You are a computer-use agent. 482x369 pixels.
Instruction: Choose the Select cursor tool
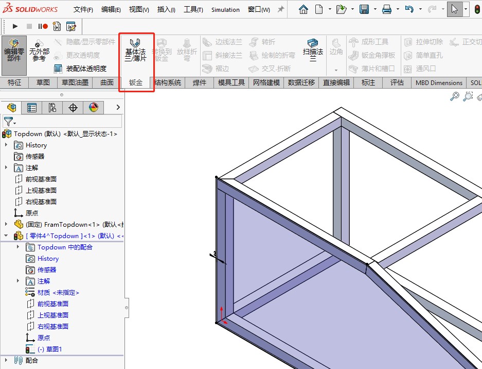pyautogui.click(x=454, y=9)
